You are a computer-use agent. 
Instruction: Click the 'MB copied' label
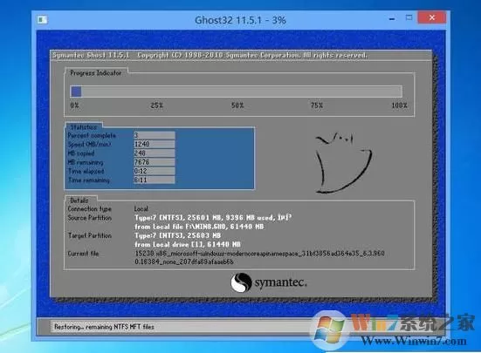point(81,153)
